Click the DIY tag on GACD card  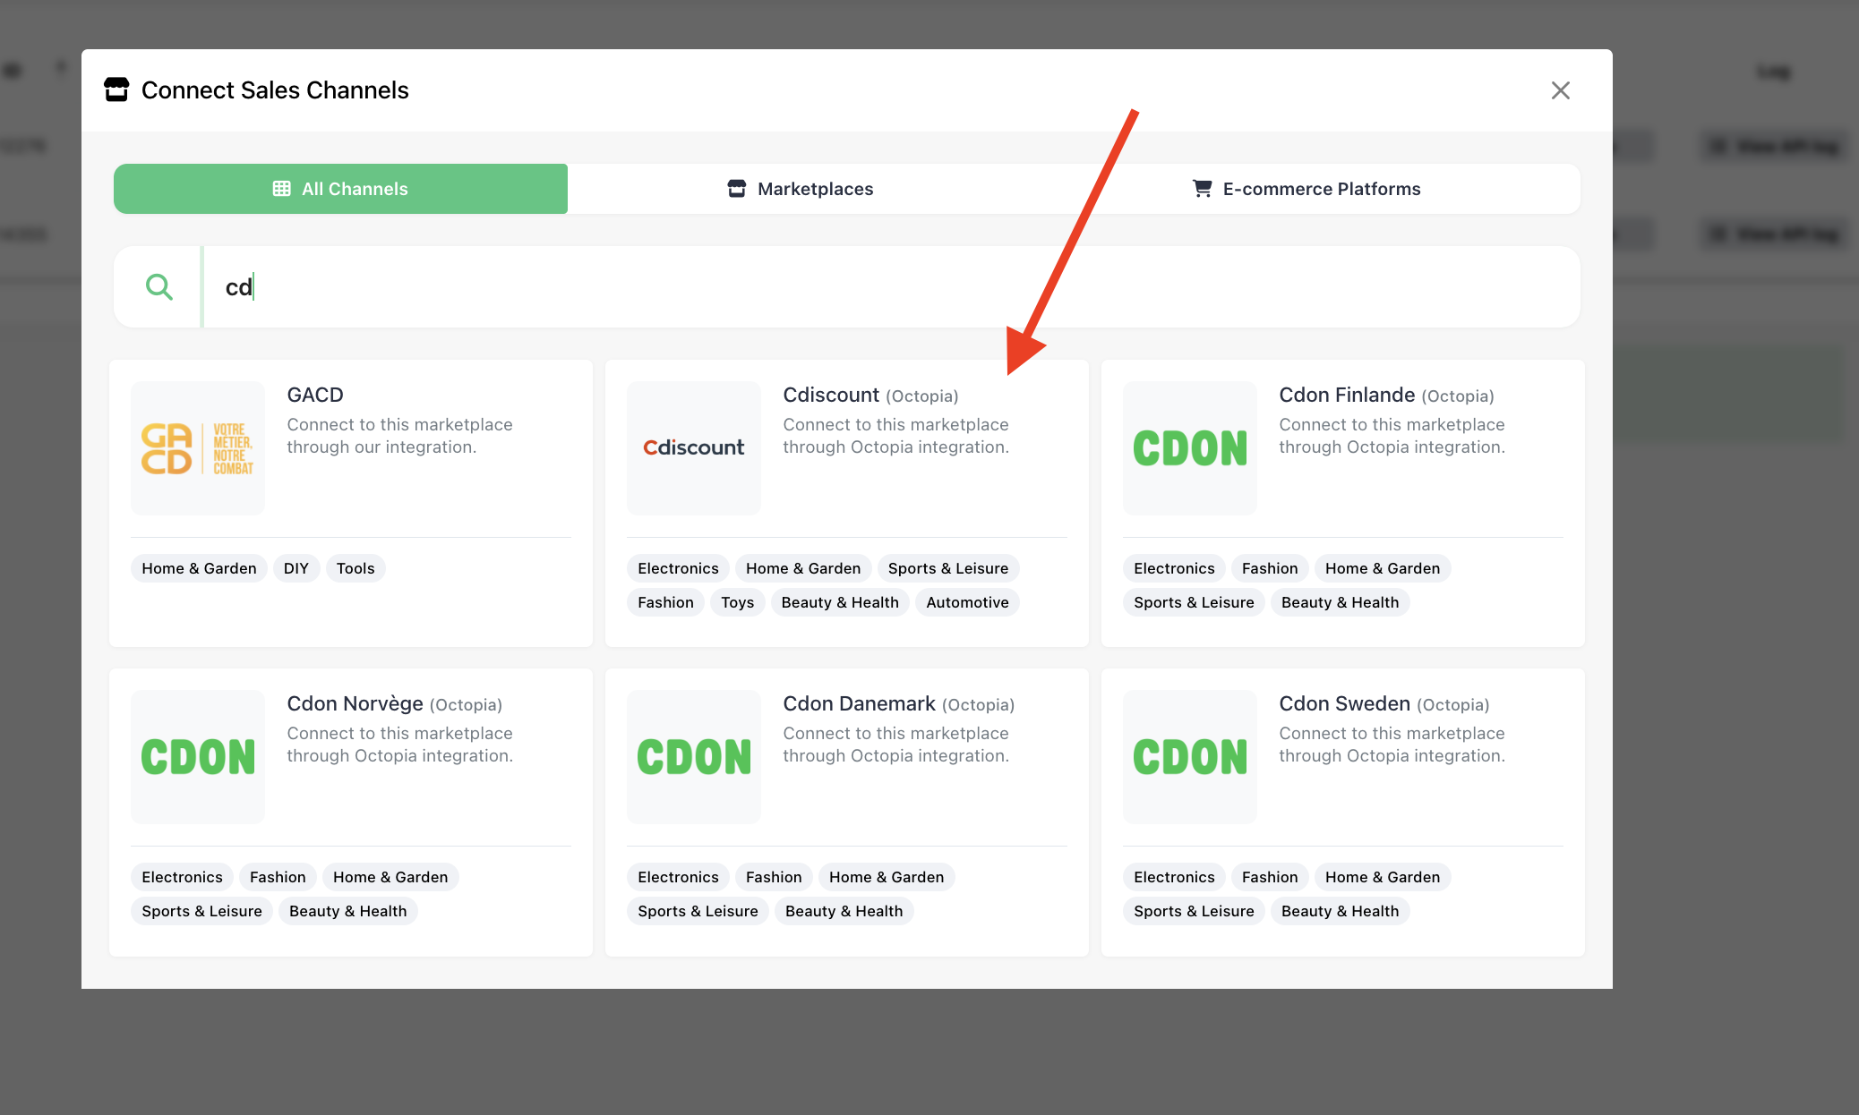pos(296,569)
